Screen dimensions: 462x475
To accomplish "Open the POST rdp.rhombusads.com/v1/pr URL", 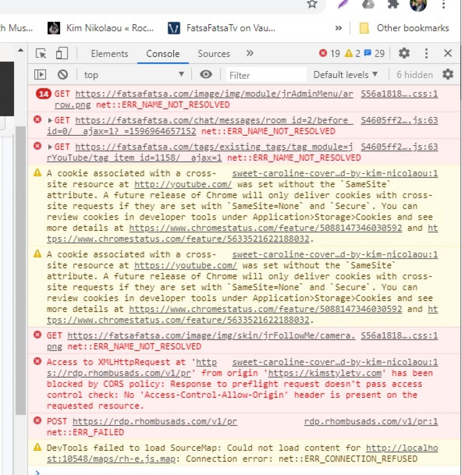I will 155,422.
